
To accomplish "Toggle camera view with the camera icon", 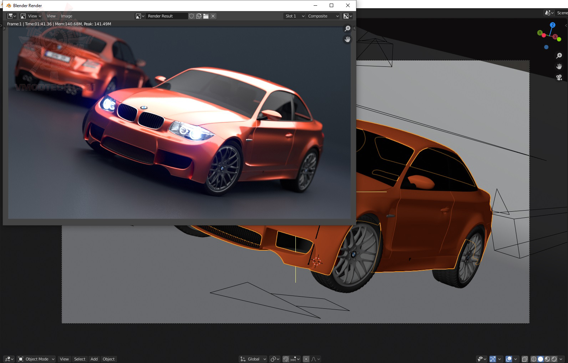I will (559, 77).
